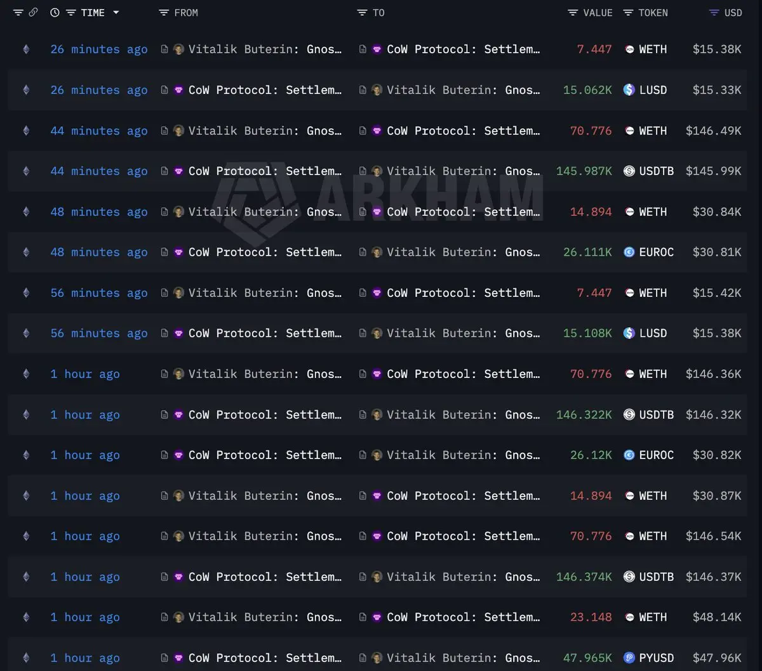Image resolution: width=762 pixels, height=671 pixels.
Task: Click CoW Protocol logo in TO of the $146.54K row
Action: (377, 536)
